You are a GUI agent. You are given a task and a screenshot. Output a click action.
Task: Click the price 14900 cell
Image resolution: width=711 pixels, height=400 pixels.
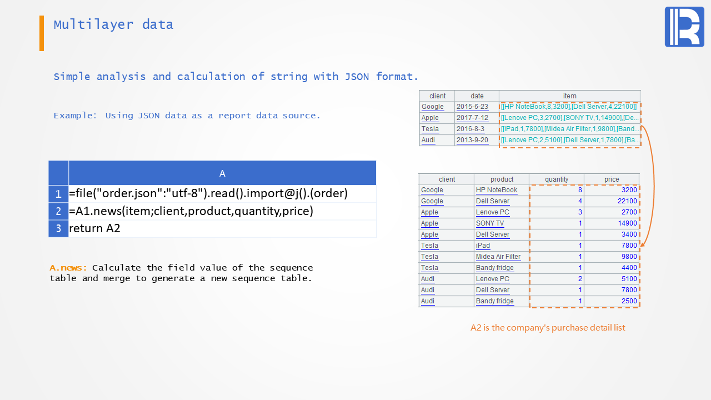pos(612,223)
